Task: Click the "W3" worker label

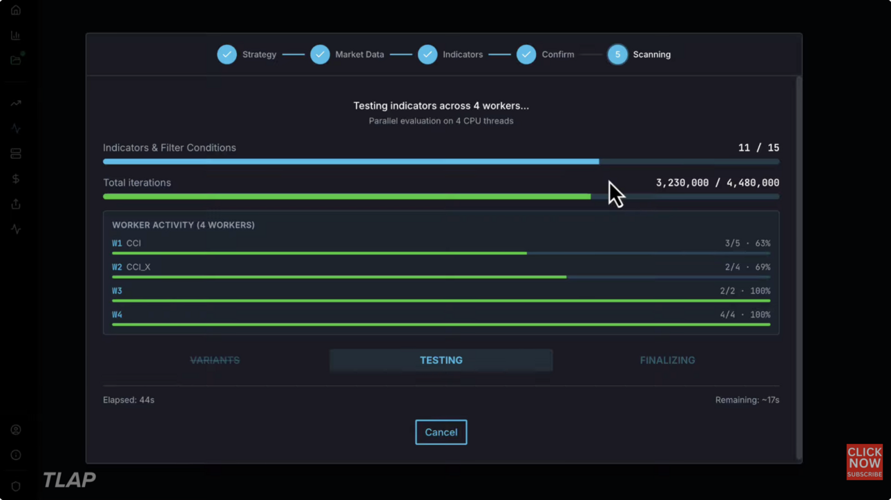Action: point(117,291)
